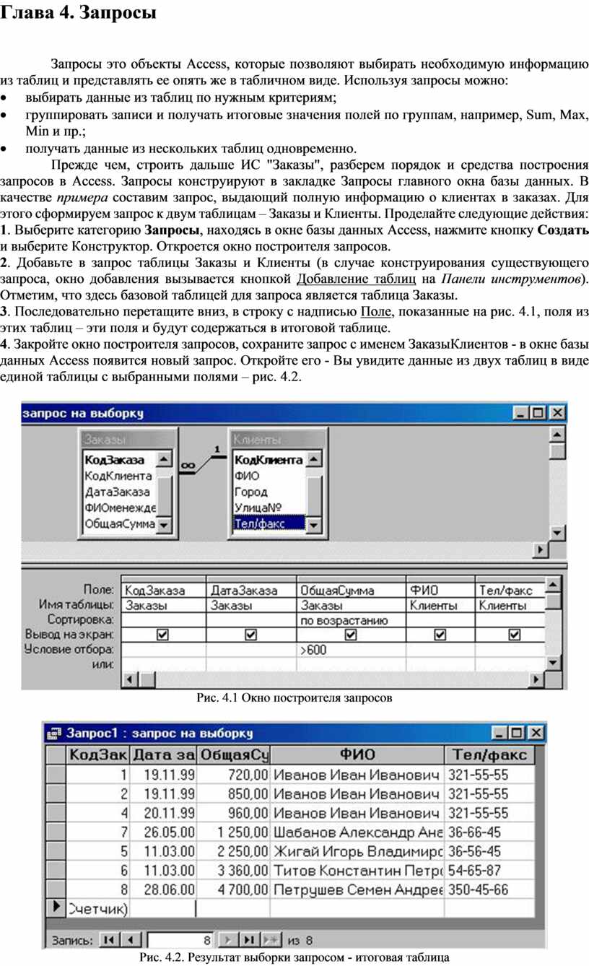Jump to last record in Запрос1 navigation bar
Viewport: 589px width, 966px height.
pos(248,940)
